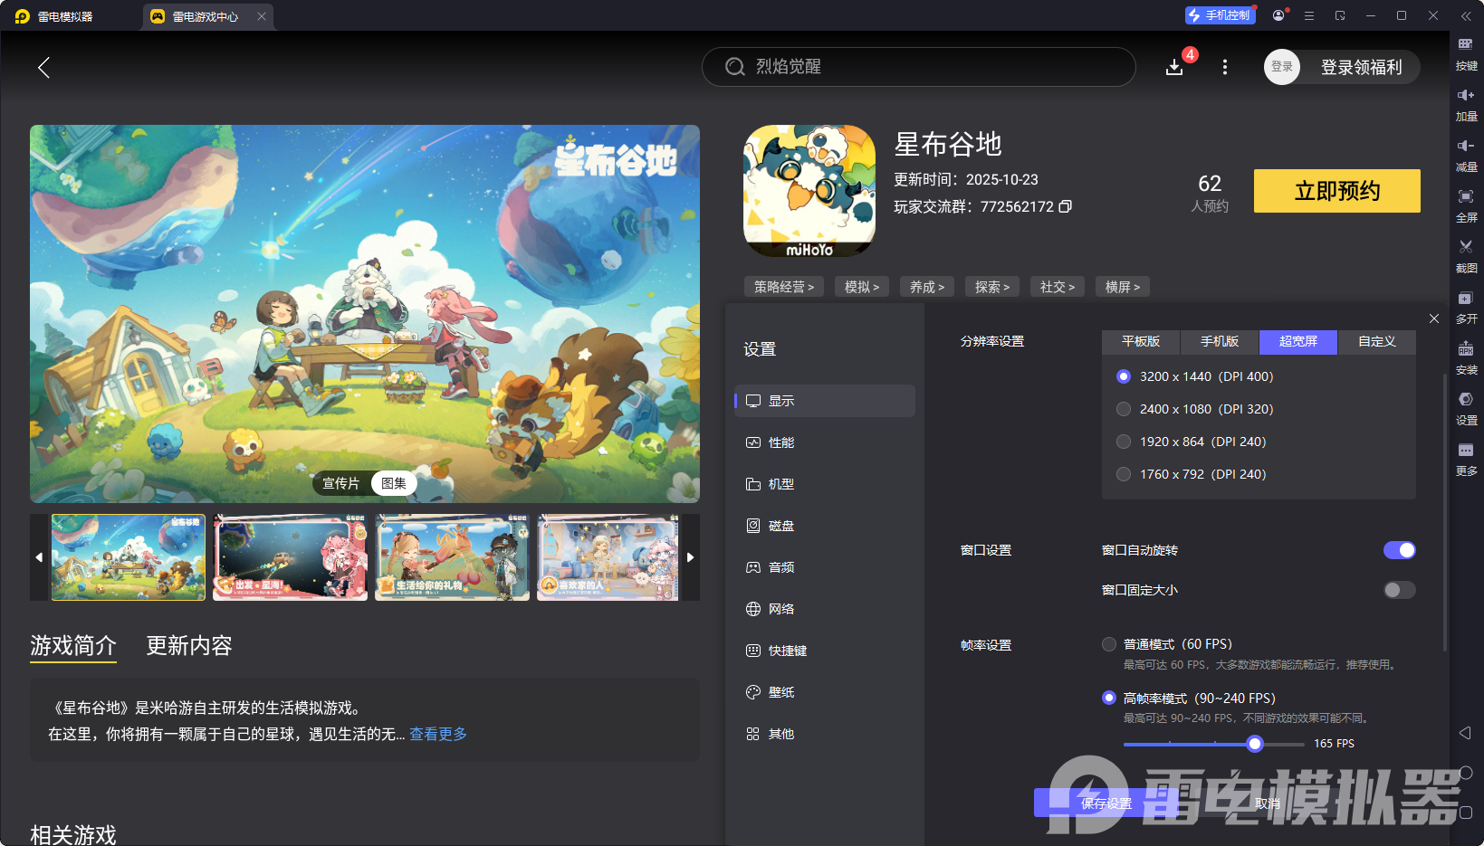Switch to 平板版 resolution tab
This screenshot has height=846, width=1484.
coord(1141,341)
